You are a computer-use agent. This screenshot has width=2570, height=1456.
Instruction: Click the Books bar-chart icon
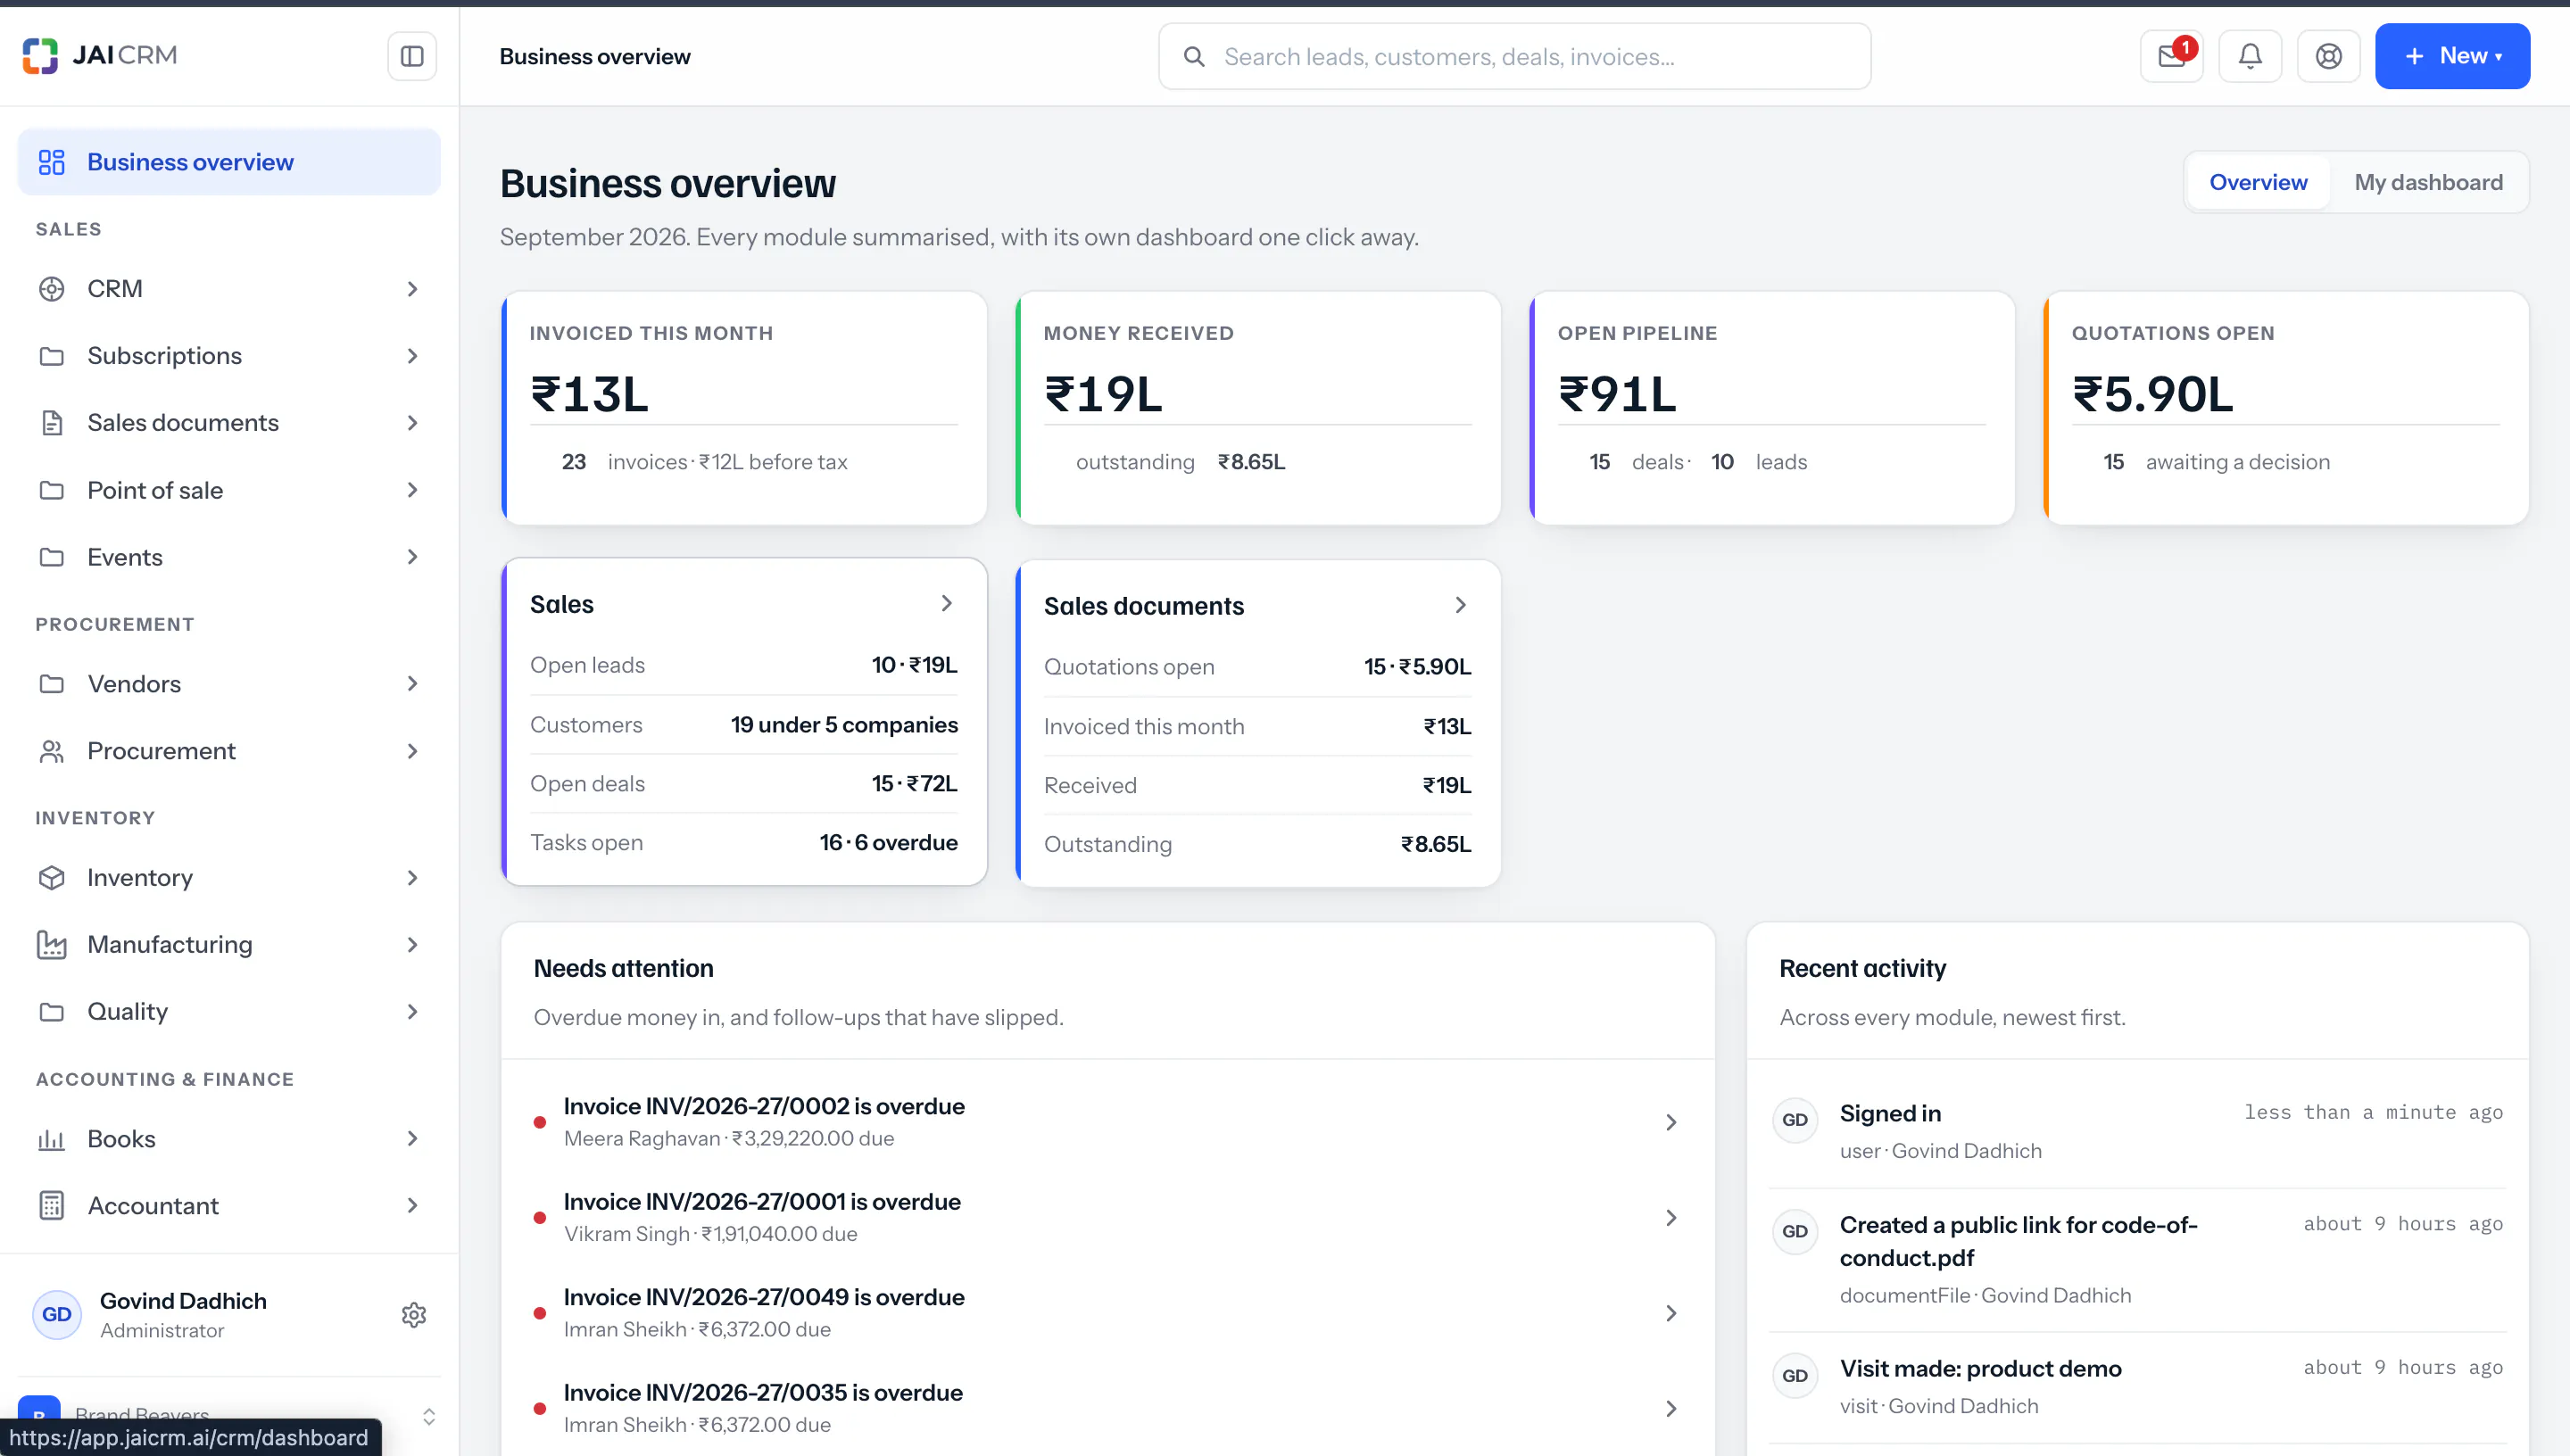(52, 1138)
